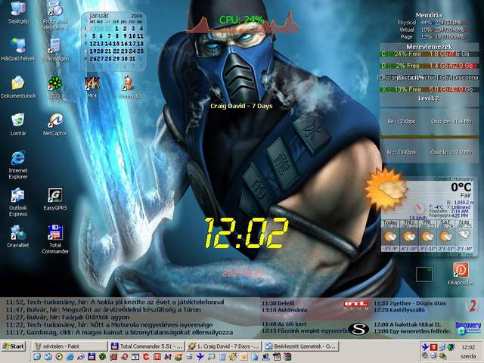This screenshot has width=484, height=363.
Task: Click the WinRAR books quick launch icon
Action: [287, 357]
